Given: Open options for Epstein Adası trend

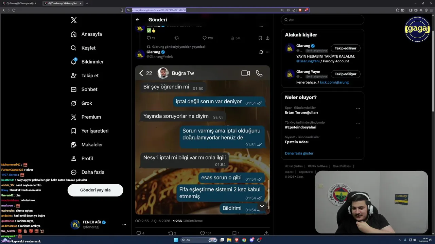Looking at the screenshot, I should (358, 138).
